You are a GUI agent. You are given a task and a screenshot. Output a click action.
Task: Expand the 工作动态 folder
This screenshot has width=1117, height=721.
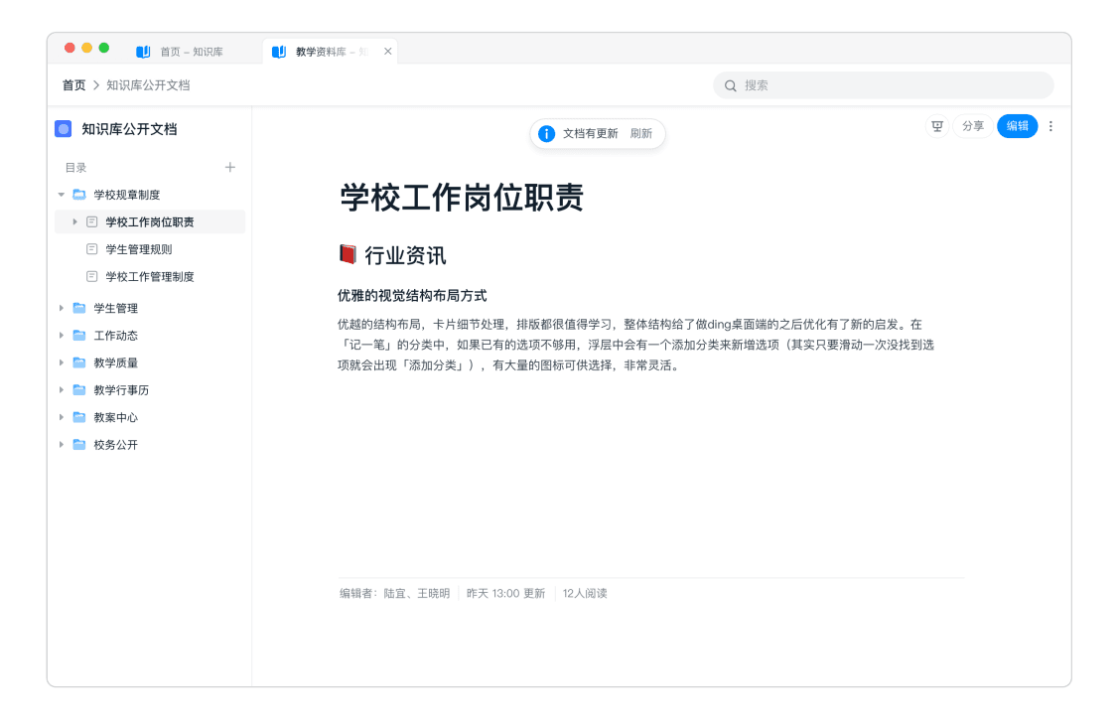[x=62, y=335]
